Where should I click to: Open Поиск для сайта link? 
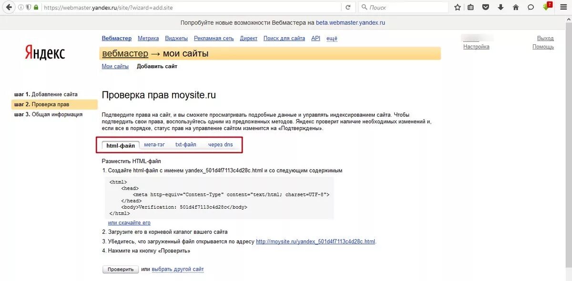pyautogui.click(x=284, y=38)
